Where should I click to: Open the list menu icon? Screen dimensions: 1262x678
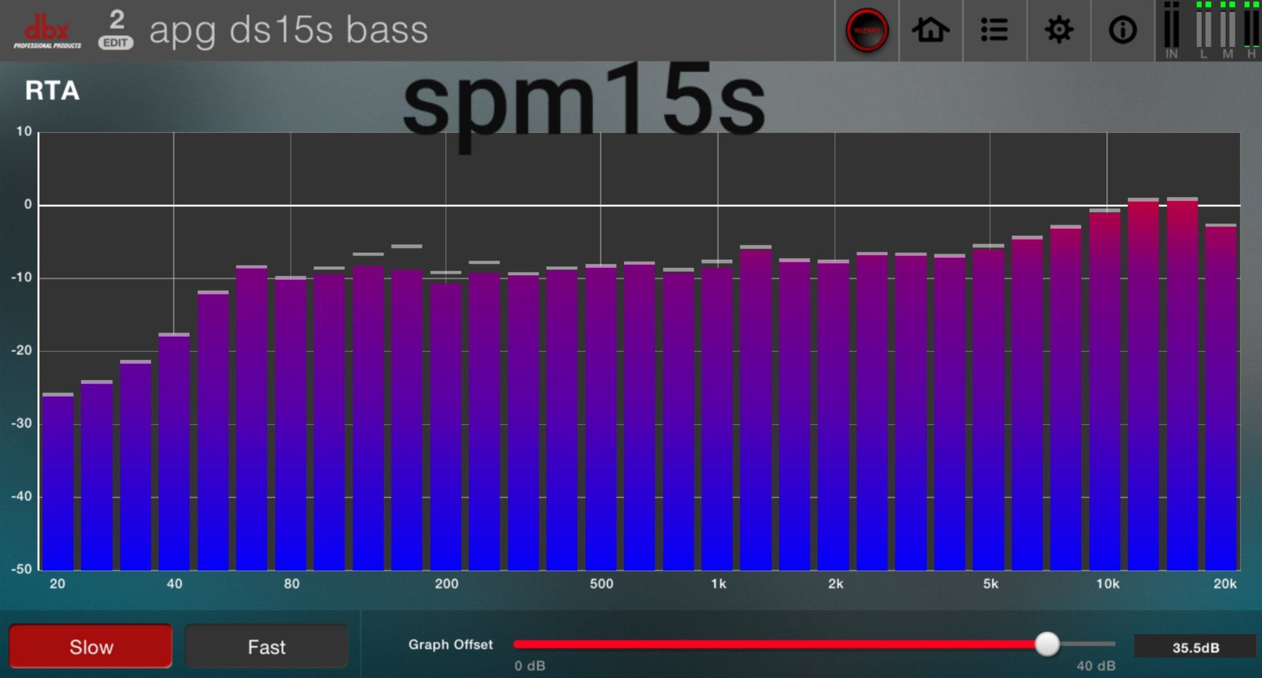[995, 30]
